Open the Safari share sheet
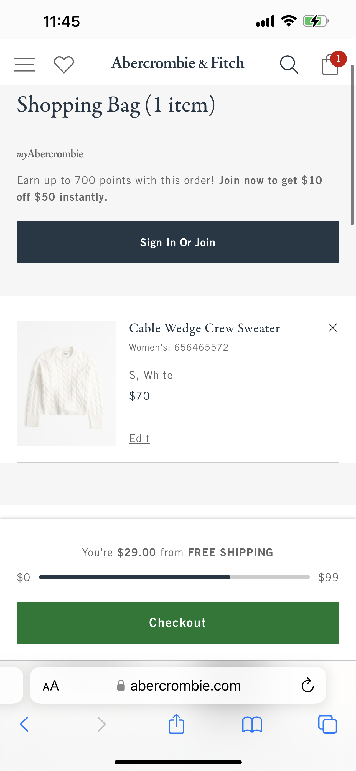Screen dimensions: 356x771 [176, 724]
